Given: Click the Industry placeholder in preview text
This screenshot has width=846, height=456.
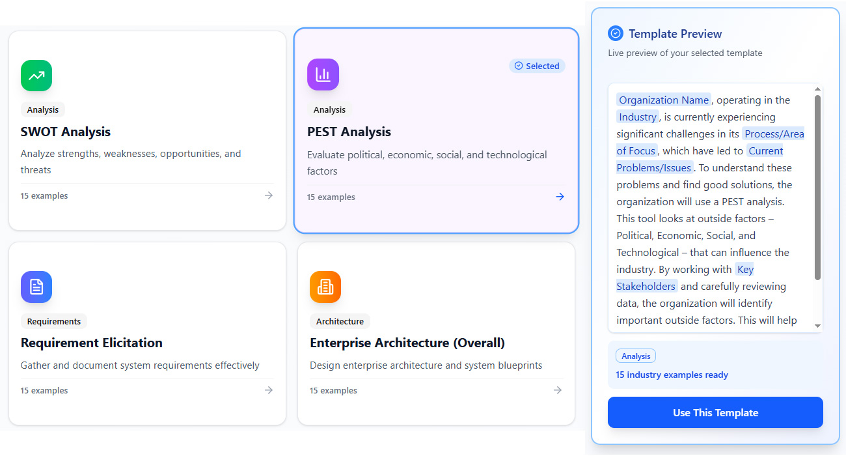Looking at the screenshot, I should point(638,117).
